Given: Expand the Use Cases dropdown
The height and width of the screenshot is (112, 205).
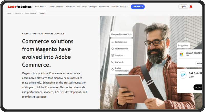Looking at the screenshot, I should pyautogui.click(x=82, y=7).
